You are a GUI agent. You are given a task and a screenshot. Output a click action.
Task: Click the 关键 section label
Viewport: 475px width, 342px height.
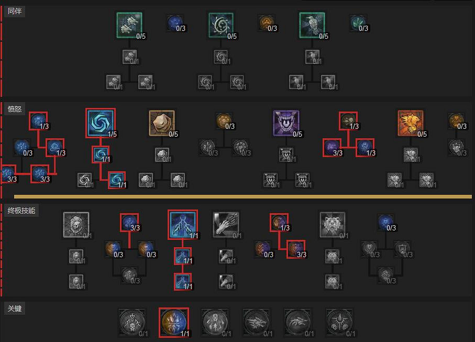(15, 308)
